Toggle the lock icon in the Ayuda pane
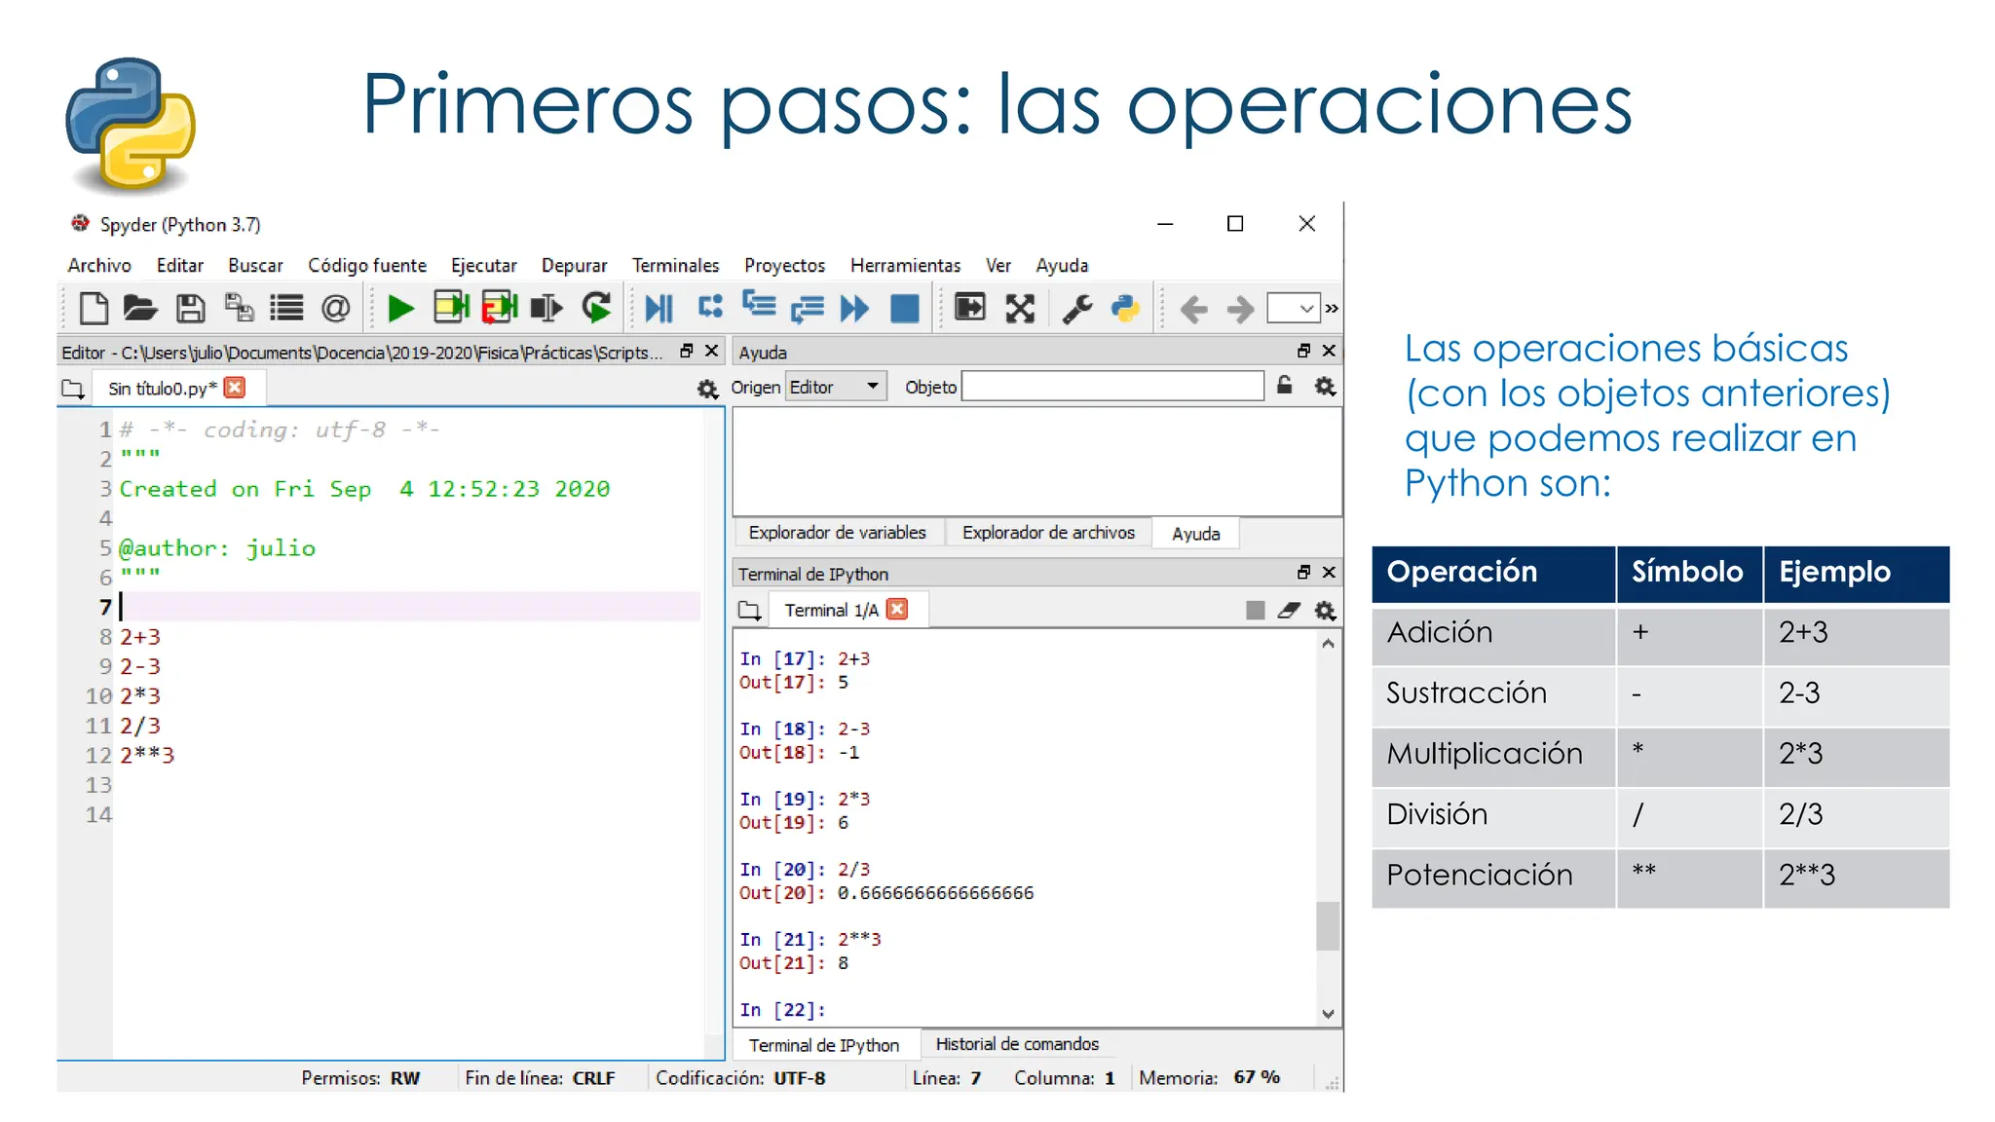 click(1285, 386)
